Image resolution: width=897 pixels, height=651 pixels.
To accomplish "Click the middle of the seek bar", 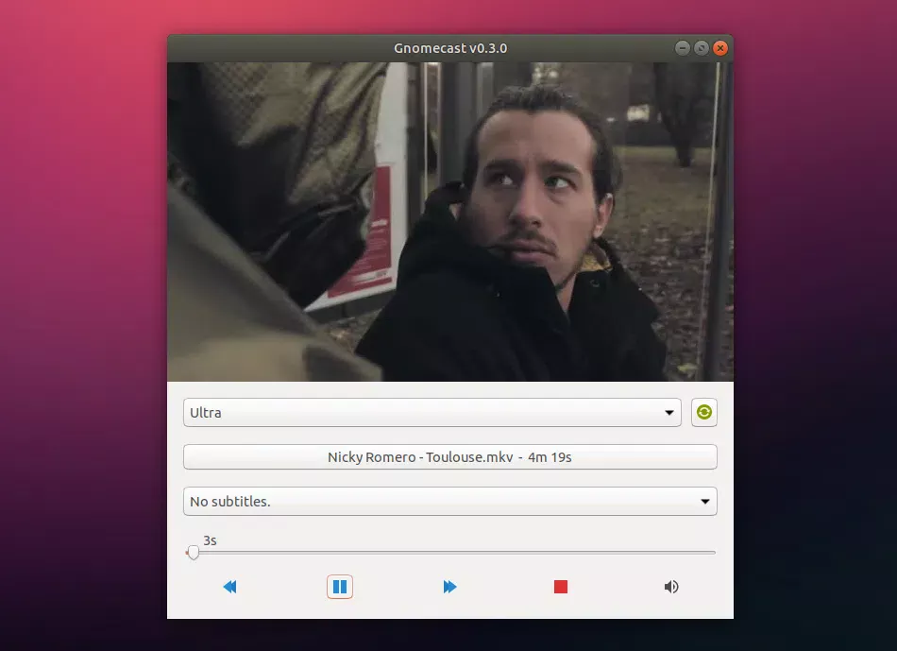I will coord(450,553).
